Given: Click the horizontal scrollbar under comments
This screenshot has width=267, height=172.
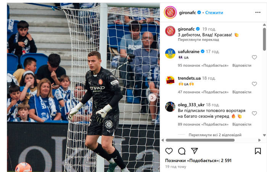Looking at the screenshot, I should point(200,140).
